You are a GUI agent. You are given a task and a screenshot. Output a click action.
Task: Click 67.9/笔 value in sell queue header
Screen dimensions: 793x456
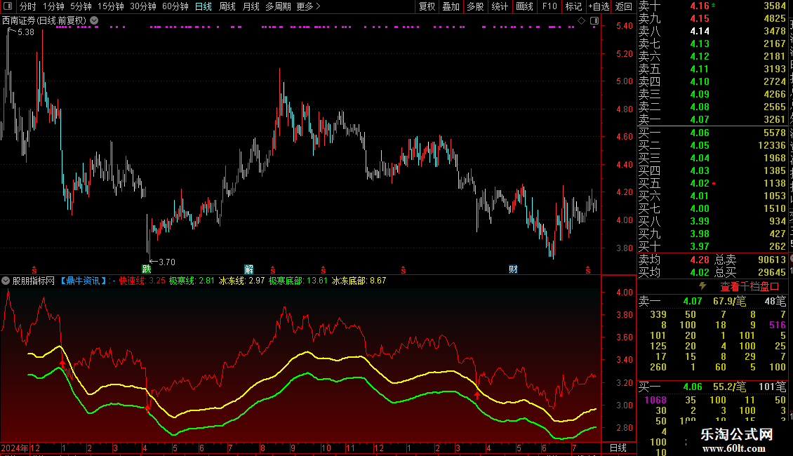729,301
